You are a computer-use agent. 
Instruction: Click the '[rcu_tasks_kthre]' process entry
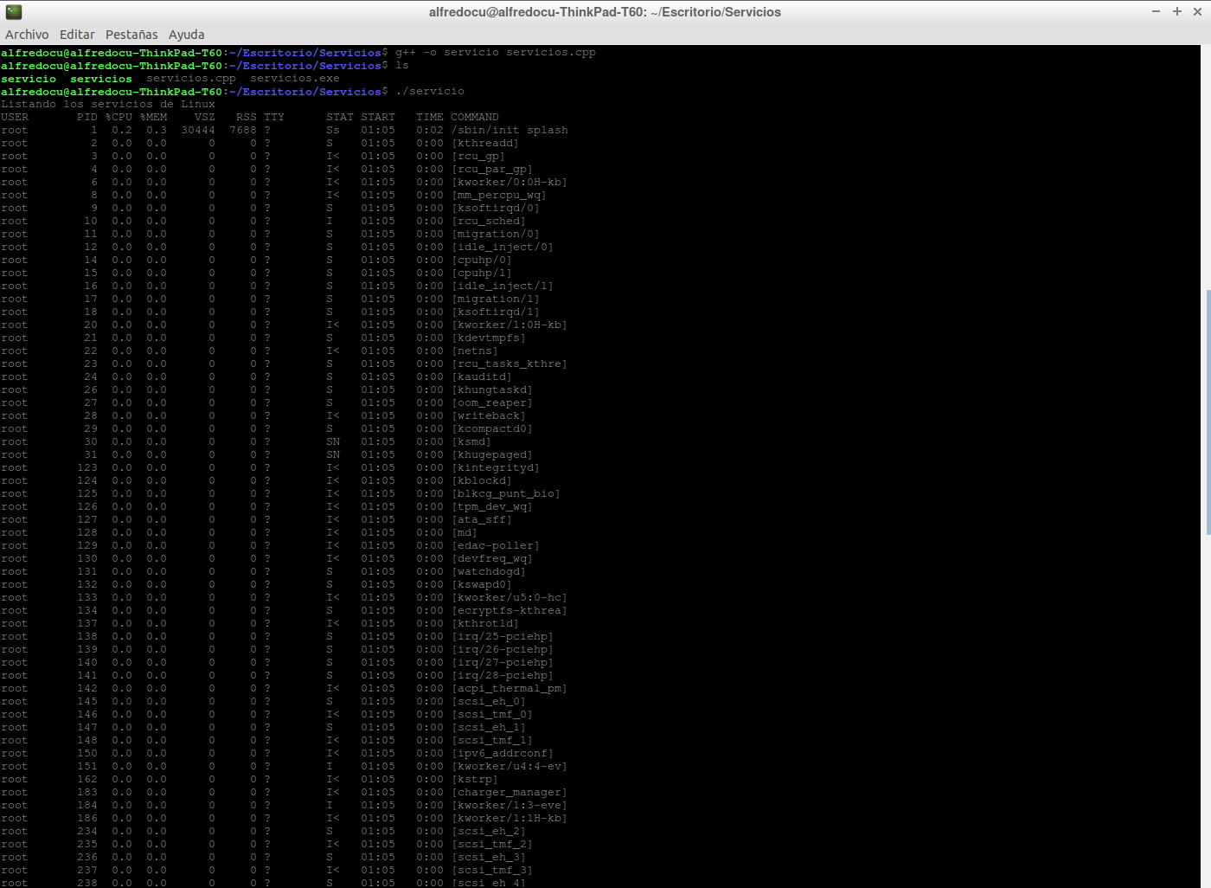tap(509, 364)
